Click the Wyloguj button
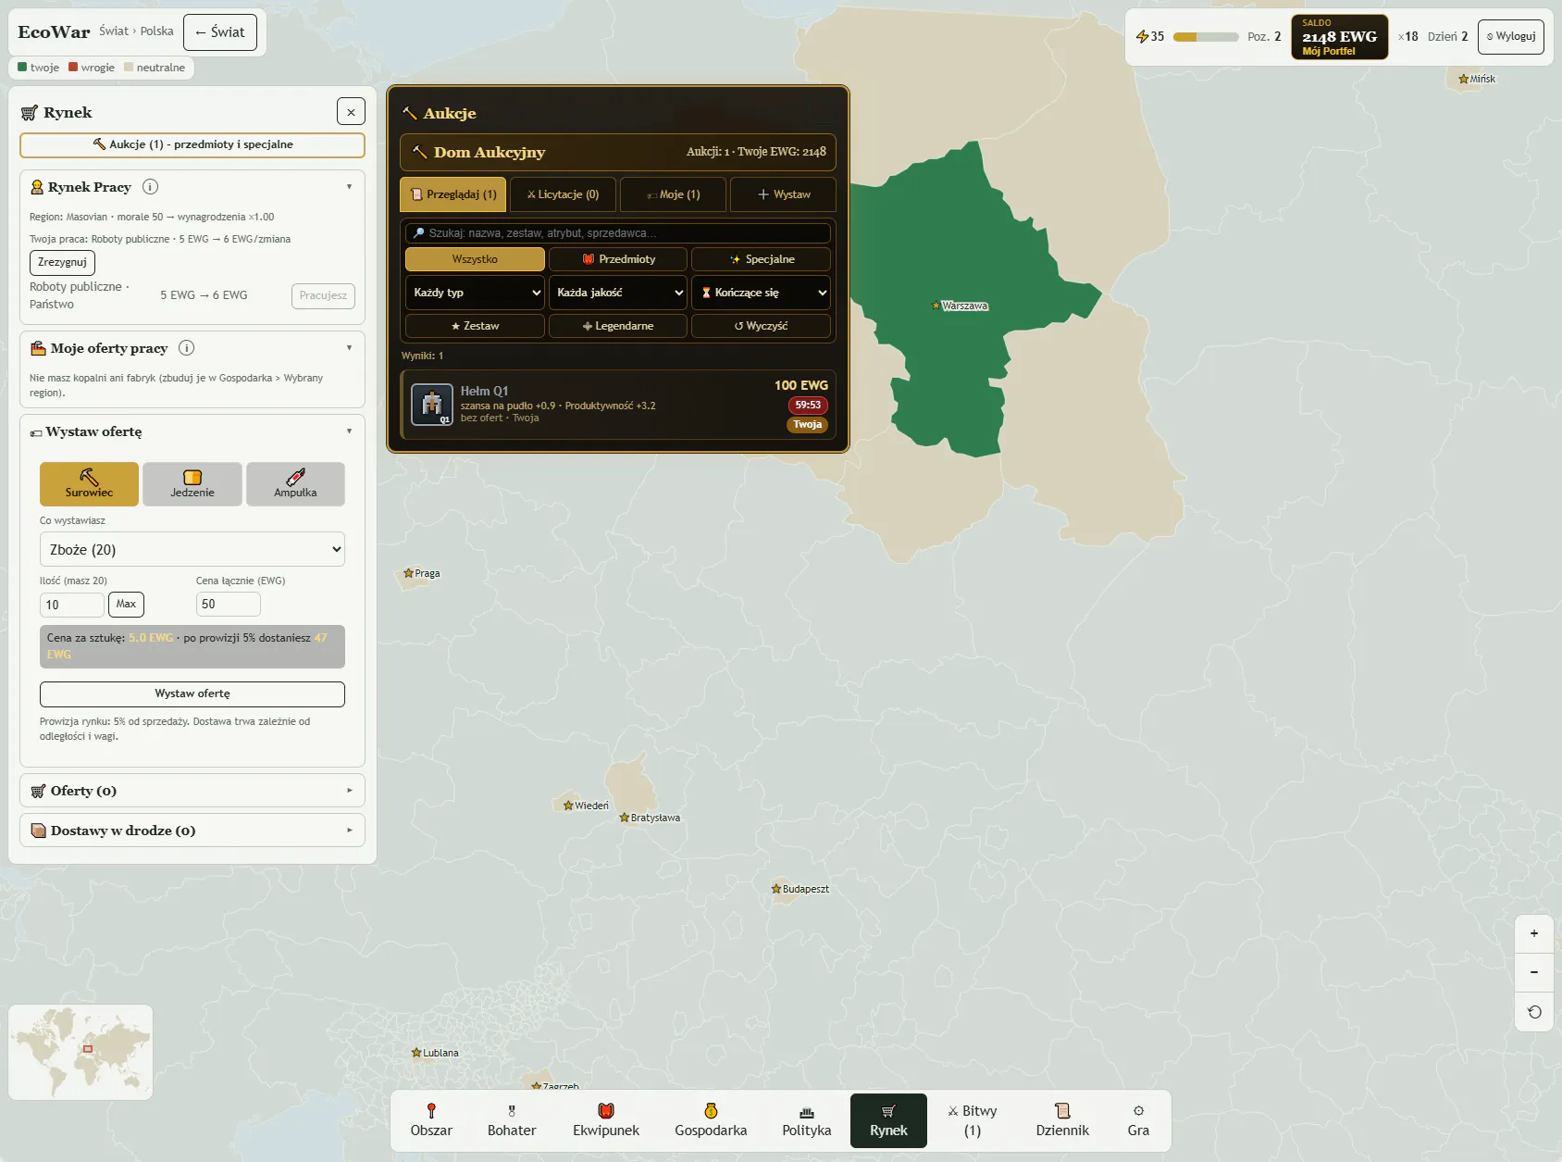This screenshot has height=1162, width=1562. [1511, 37]
